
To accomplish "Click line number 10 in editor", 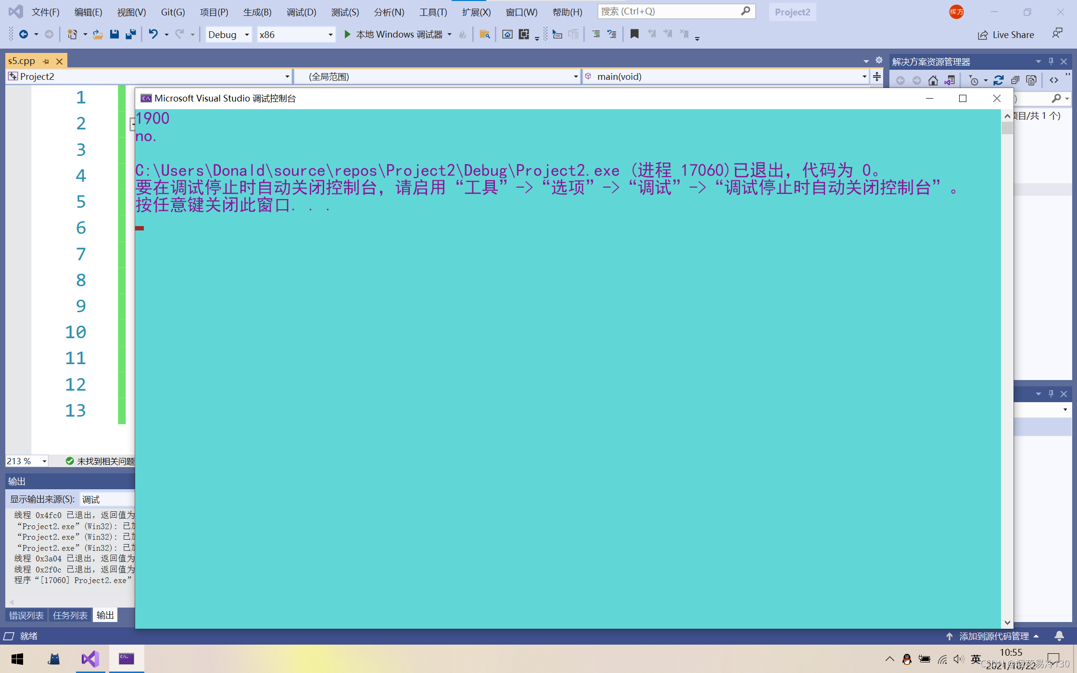I will (76, 332).
